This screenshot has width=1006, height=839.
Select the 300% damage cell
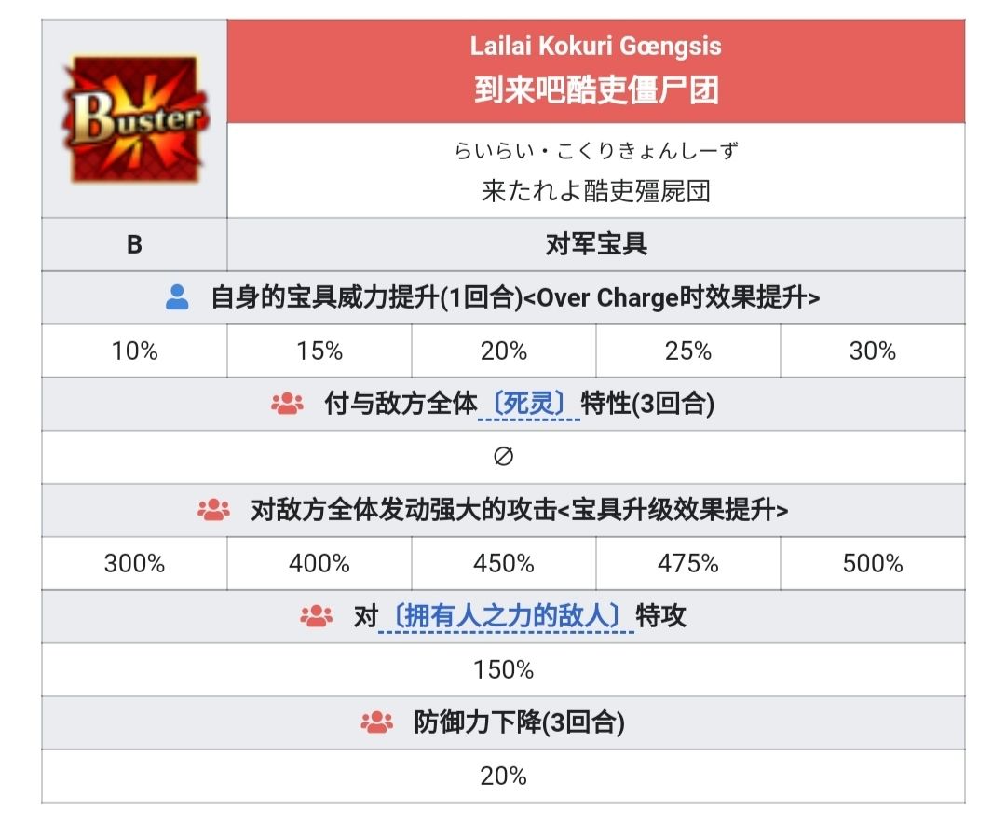(134, 564)
